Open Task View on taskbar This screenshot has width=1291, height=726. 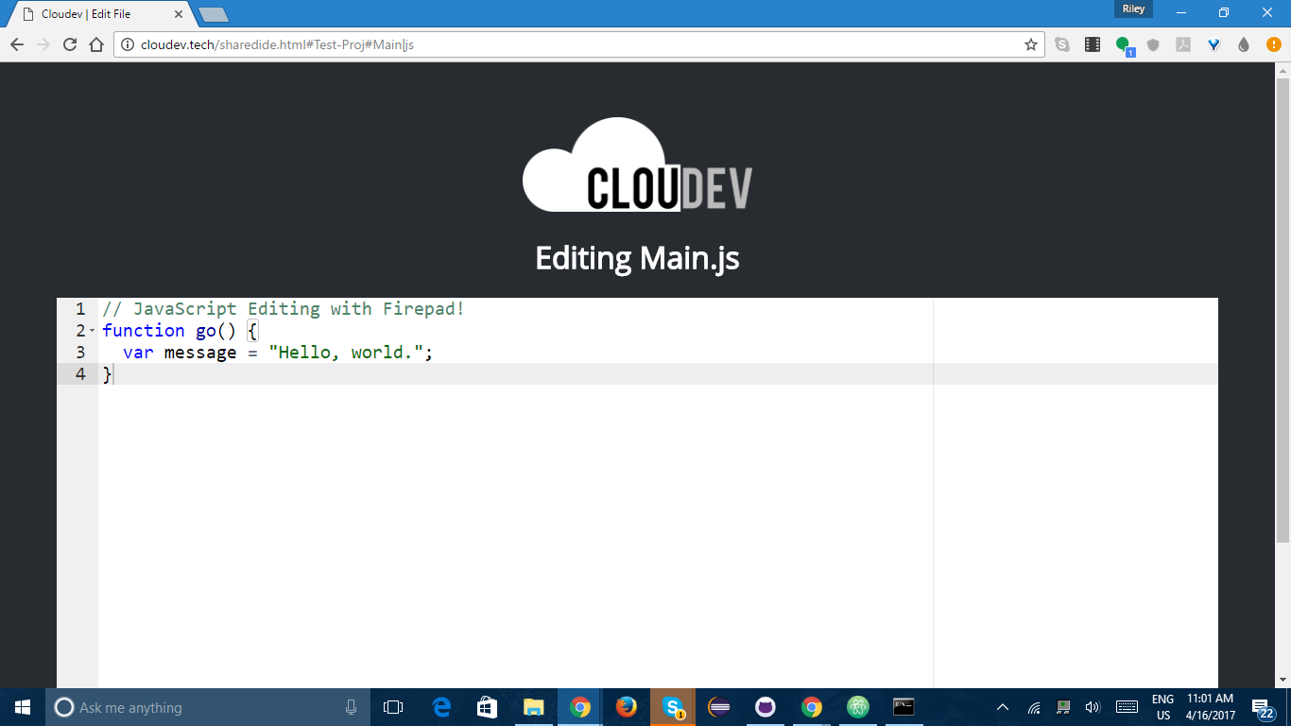click(393, 707)
